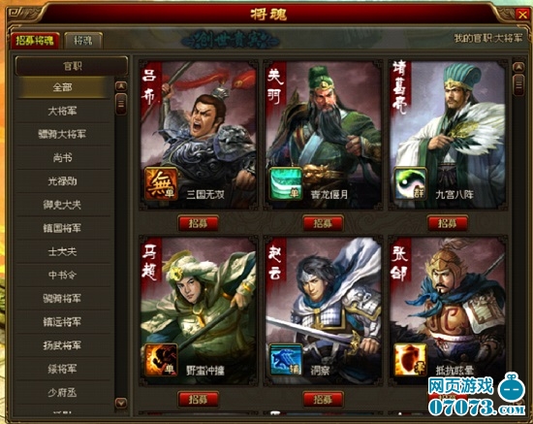
Task: Select Zhuge Liang's portrait card
Action: 448,135
